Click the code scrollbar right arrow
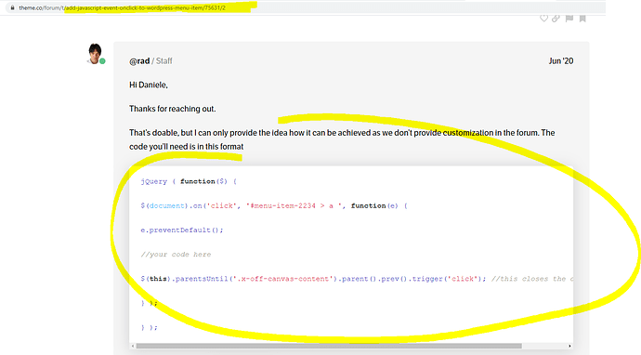The height and width of the screenshot is (355, 641). (x=569, y=346)
